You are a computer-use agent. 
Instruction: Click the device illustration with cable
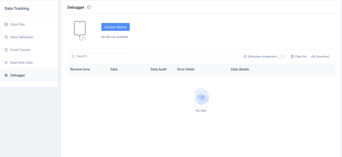pos(80,31)
